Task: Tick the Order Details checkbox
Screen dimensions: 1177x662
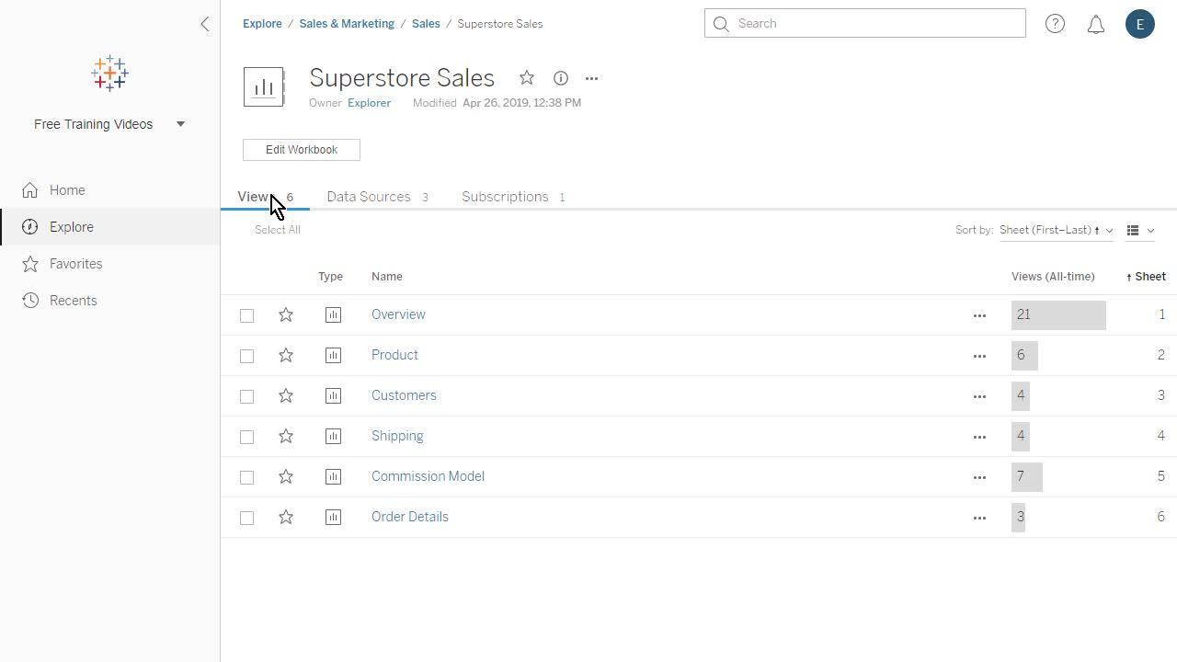Action: point(246,518)
